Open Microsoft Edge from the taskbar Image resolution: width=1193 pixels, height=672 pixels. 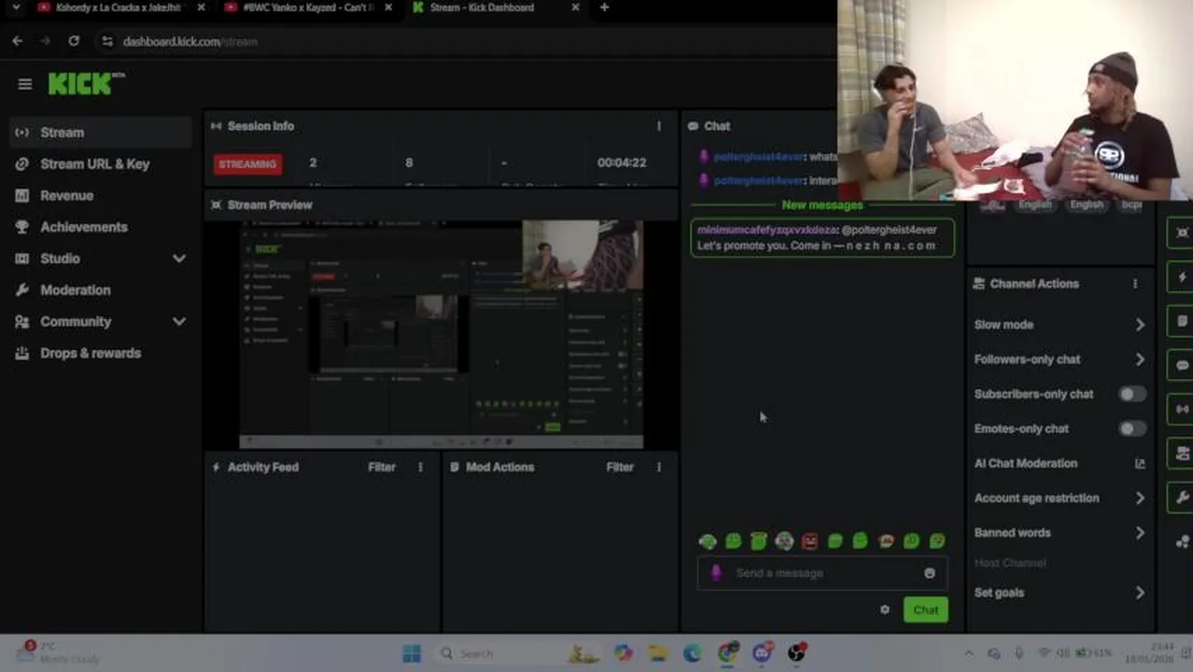click(x=692, y=653)
